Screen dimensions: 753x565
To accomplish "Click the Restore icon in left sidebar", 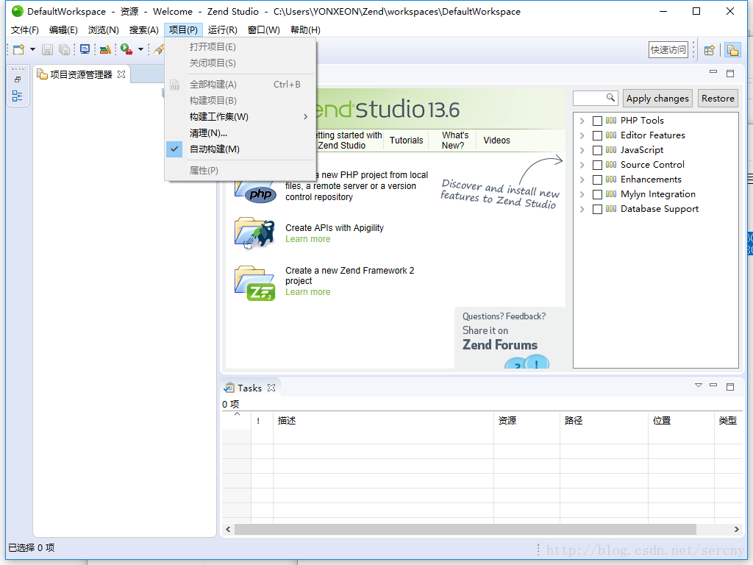I will (18, 79).
